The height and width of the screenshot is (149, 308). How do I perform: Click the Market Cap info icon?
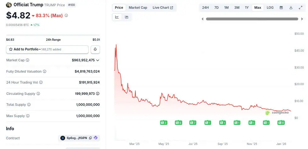pos(28,60)
